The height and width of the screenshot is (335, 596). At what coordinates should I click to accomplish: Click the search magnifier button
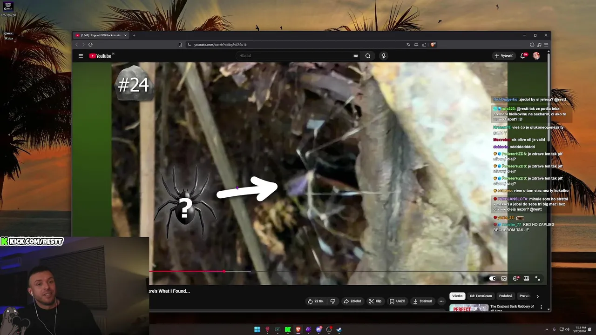tap(368, 56)
